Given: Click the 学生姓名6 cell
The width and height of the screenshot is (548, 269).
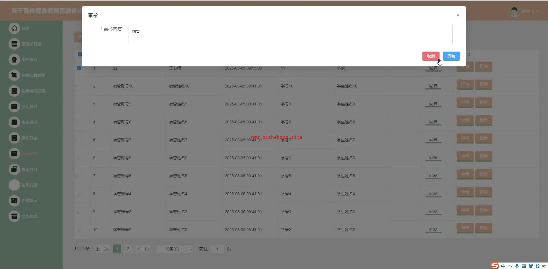Looking at the screenshot, I should [346, 158].
